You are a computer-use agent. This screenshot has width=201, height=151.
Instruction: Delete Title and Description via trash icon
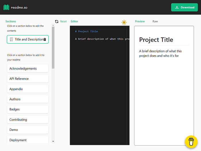point(45,39)
